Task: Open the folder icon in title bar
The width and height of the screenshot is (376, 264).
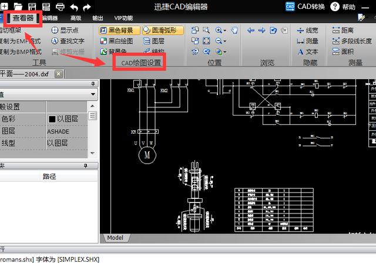Action: pyautogui.click(x=18, y=6)
